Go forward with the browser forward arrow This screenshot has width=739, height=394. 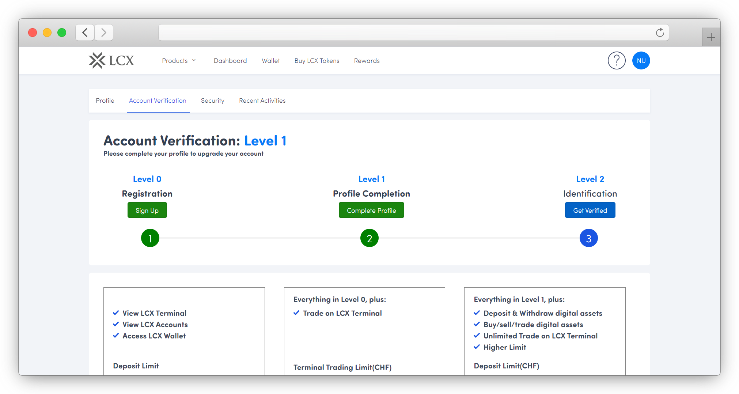(x=104, y=33)
